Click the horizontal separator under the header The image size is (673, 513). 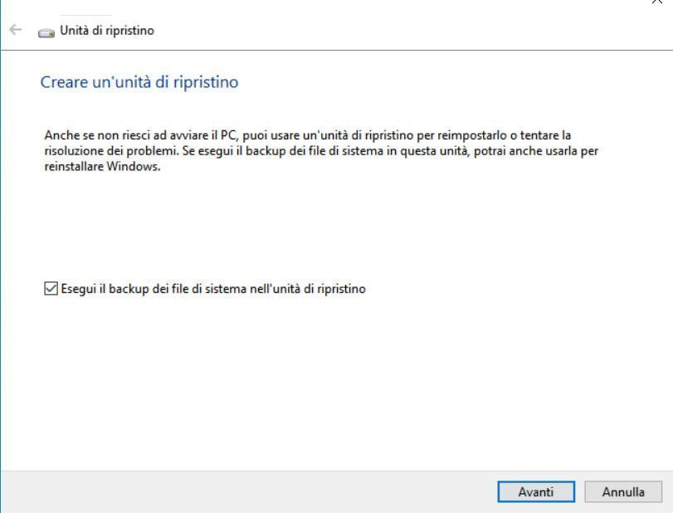click(x=332, y=50)
